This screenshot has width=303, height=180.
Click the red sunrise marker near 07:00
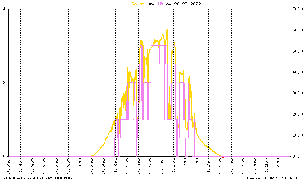[92, 158]
